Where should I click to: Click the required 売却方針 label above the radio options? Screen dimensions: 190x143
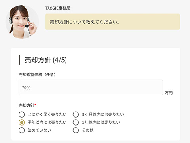[27, 105]
